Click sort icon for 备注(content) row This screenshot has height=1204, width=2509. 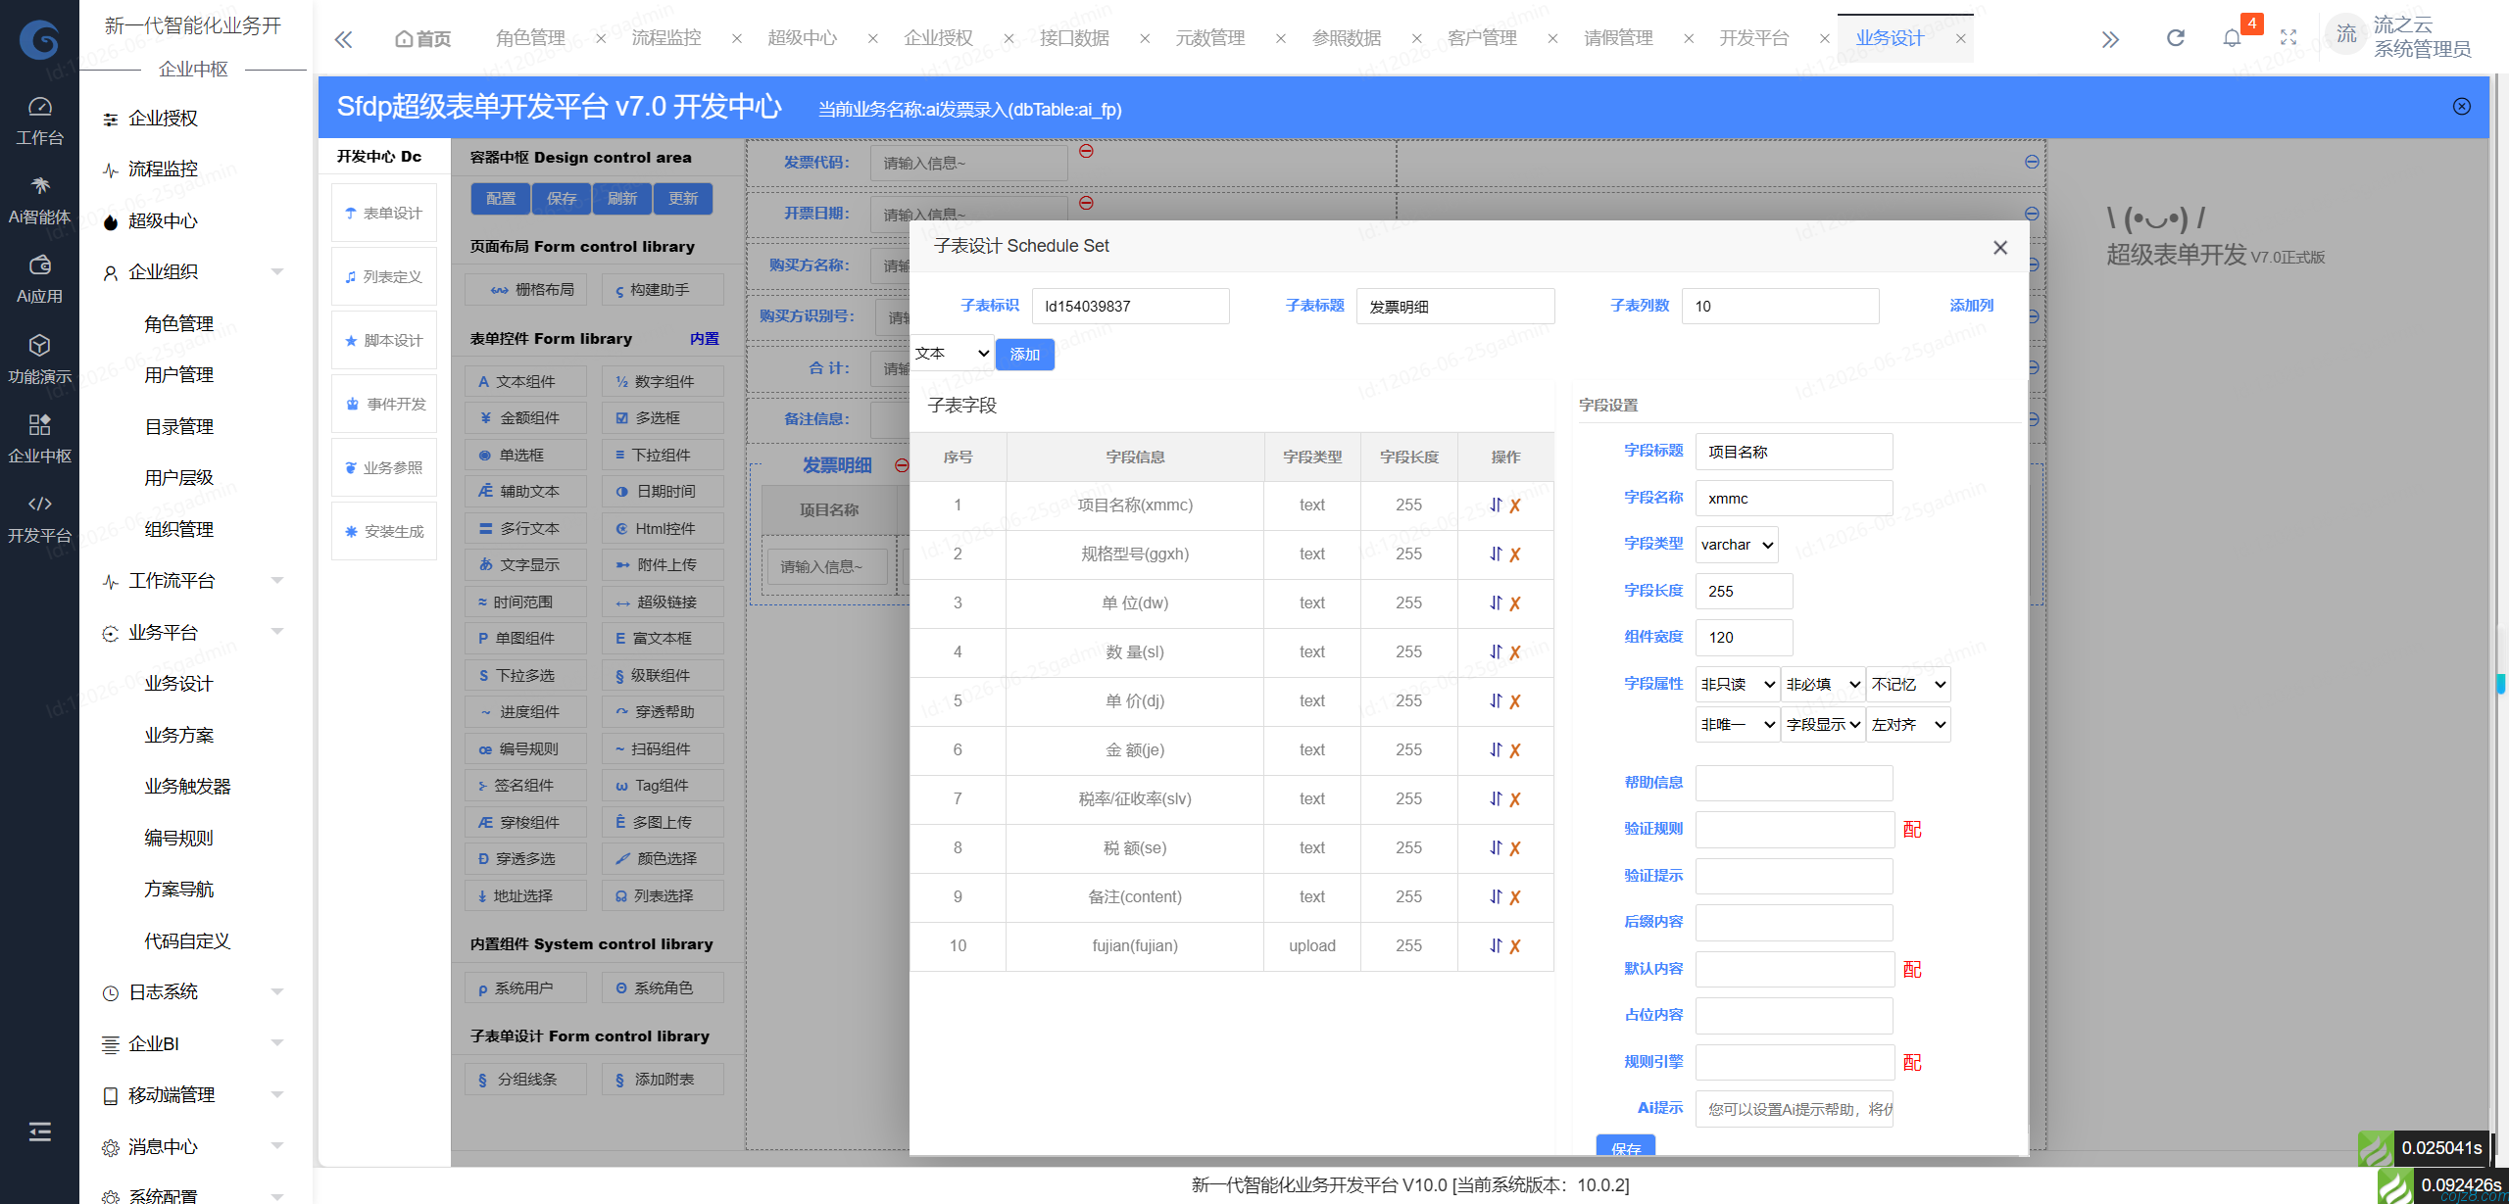click(1496, 896)
